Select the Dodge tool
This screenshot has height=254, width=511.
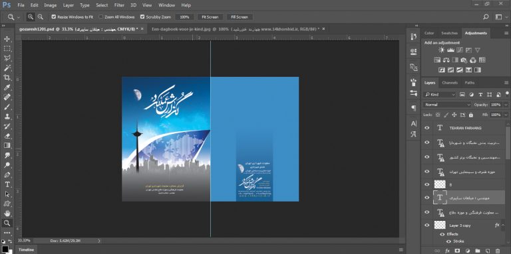pyautogui.click(x=7, y=165)
